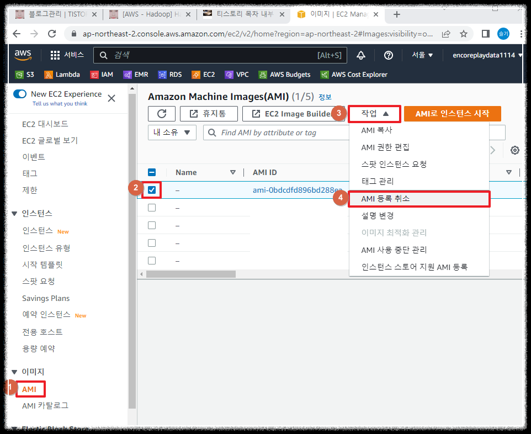Open table preferences gear icon

point(515,150)
